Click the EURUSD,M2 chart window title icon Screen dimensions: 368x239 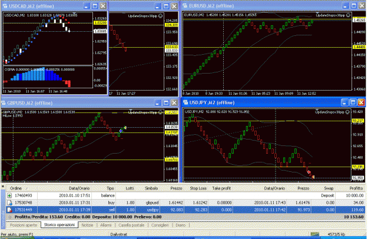click(x=185, y=6)
